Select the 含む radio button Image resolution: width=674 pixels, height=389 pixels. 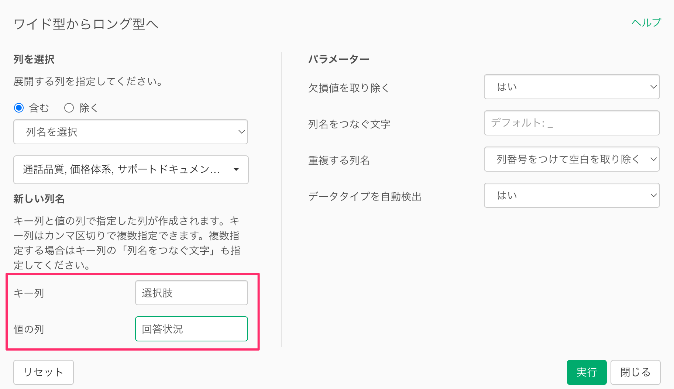[x=19, y=108]
